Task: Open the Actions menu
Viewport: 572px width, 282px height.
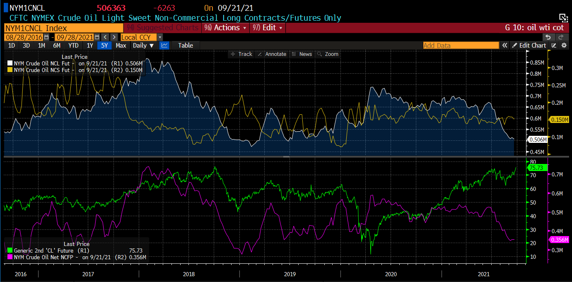Action: click(x=225, y=28)
